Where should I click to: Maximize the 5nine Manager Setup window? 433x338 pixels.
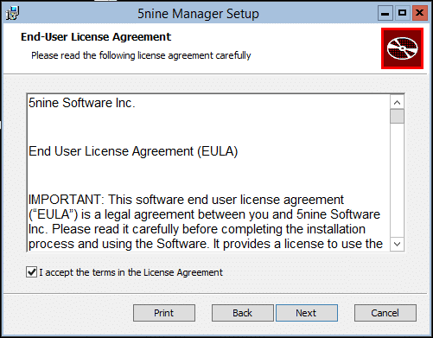tap(402, 13)
